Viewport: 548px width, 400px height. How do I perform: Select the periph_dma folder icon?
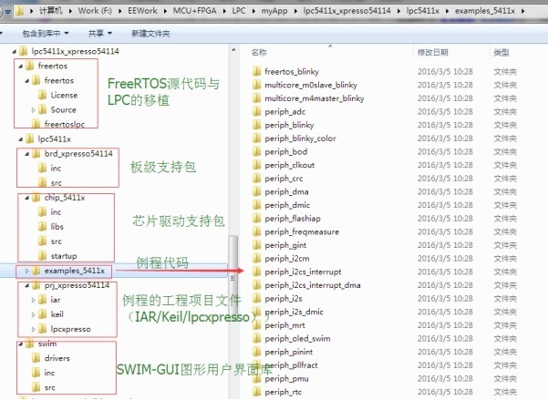256,191
